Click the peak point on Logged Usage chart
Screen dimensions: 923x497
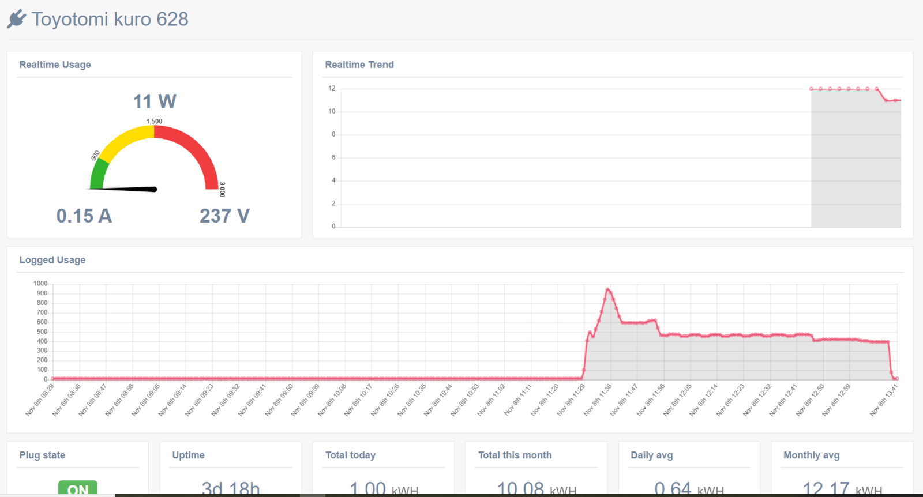pos(607,289)
